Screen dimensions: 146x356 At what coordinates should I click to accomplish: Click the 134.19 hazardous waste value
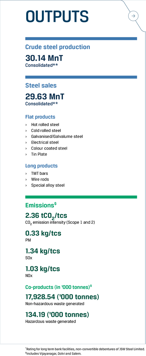(57, 315)
